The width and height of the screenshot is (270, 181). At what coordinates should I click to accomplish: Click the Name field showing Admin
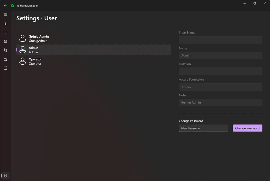click(220, 55)
